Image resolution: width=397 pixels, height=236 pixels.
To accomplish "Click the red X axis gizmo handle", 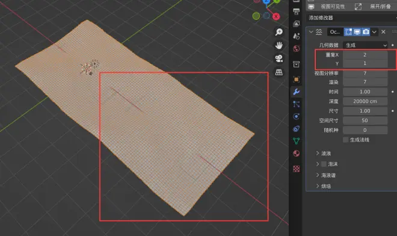I will (x=276, y=16).
